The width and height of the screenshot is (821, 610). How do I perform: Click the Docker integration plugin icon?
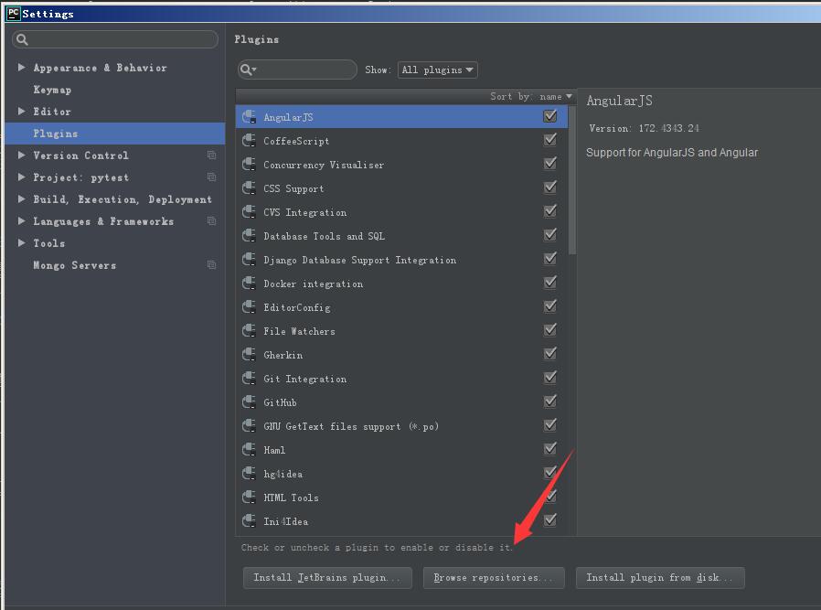coord(249,284)
